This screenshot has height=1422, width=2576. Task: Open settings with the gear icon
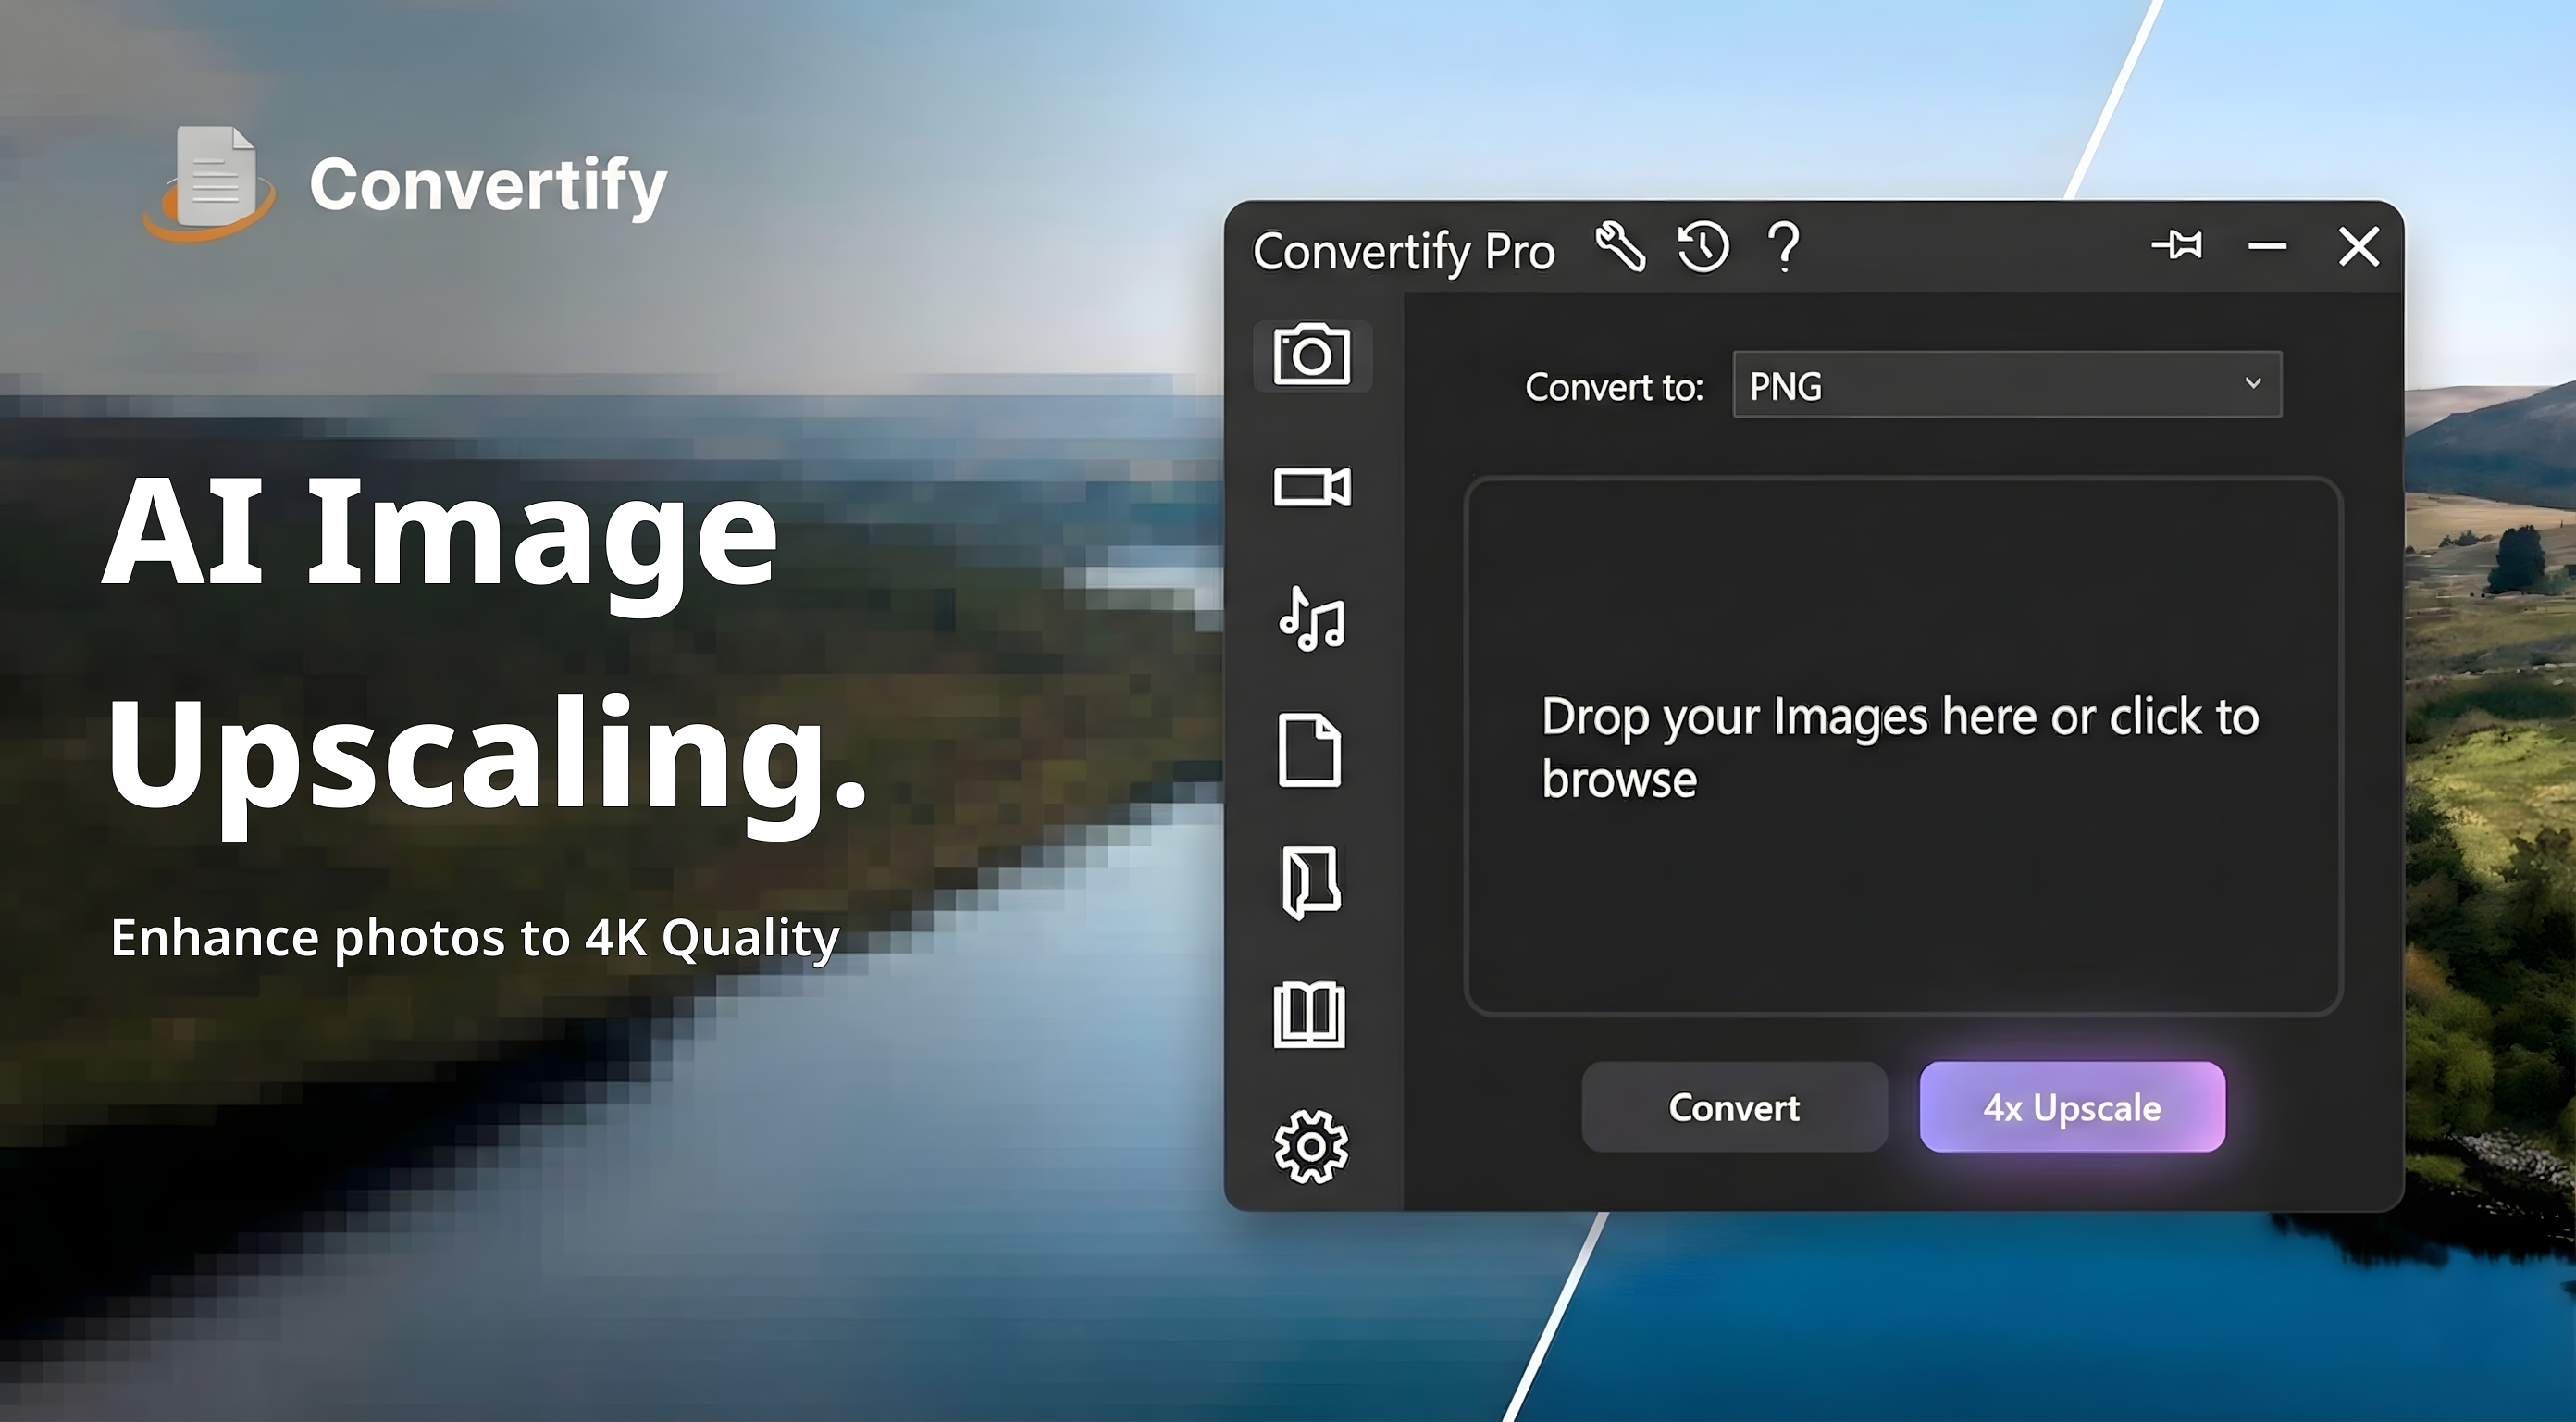[1311, 1147]
